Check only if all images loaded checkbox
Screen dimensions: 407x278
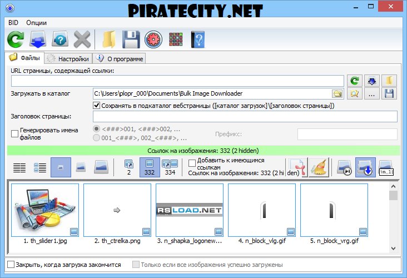(136, 265)
